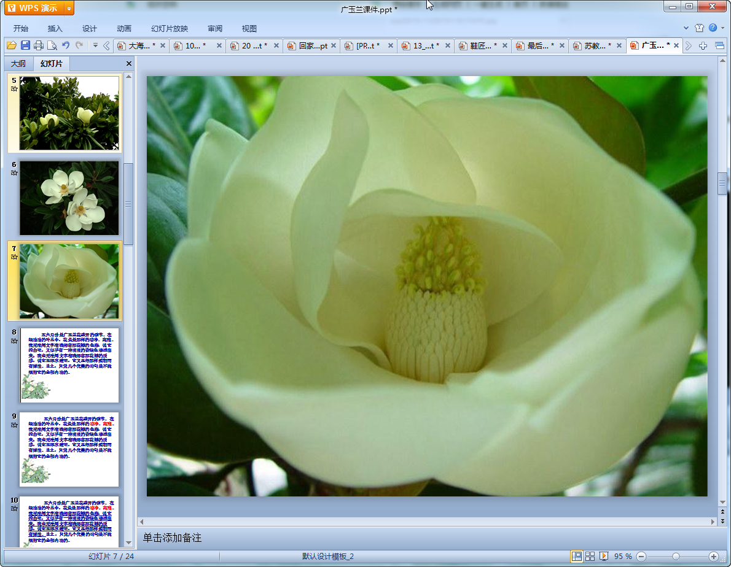
Task: Open the skin shirt icon
Action: (699, 28)
